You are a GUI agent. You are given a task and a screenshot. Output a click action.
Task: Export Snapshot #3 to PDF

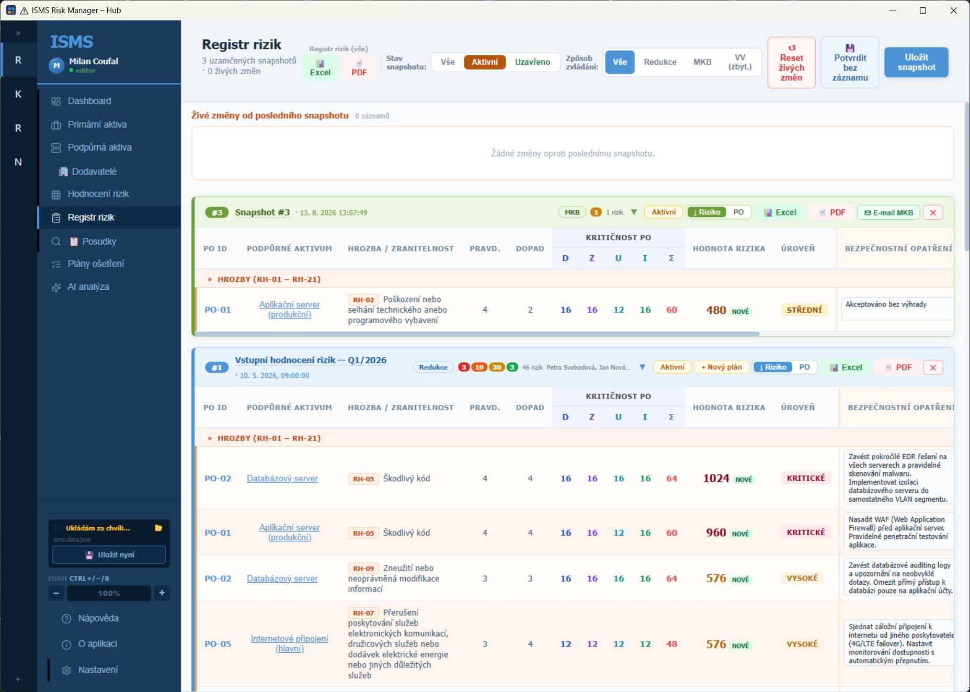831,212
